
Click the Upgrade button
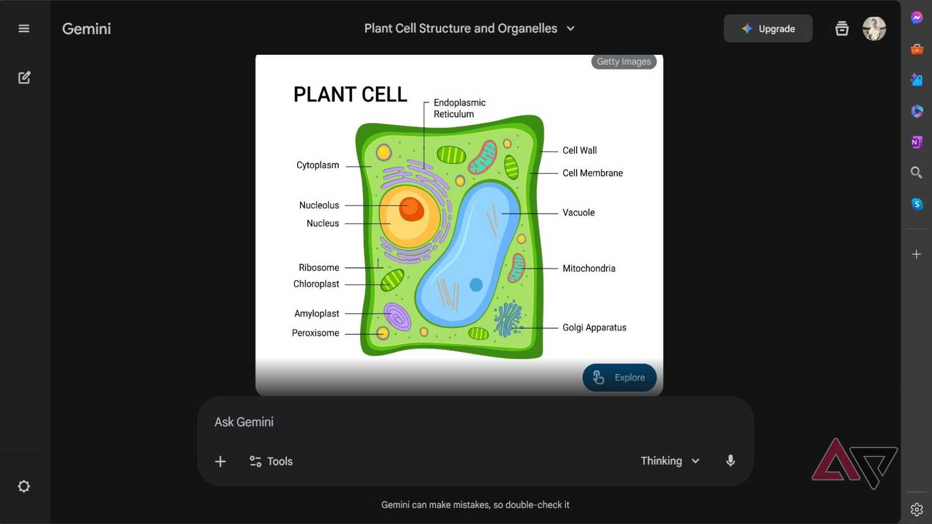(x=768, y=28)
